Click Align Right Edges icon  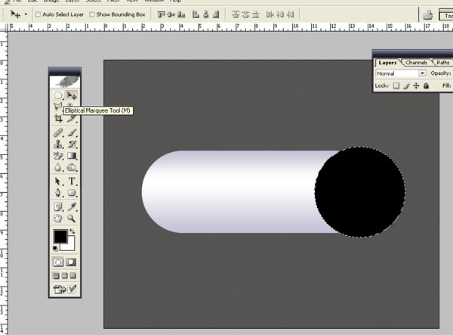pos(216,14)
